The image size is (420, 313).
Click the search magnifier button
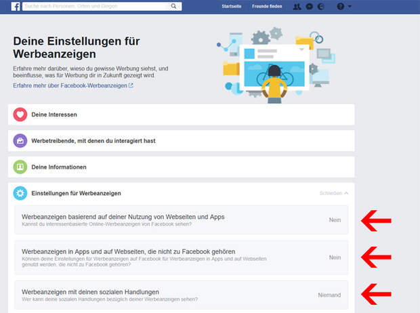(173, 6)
